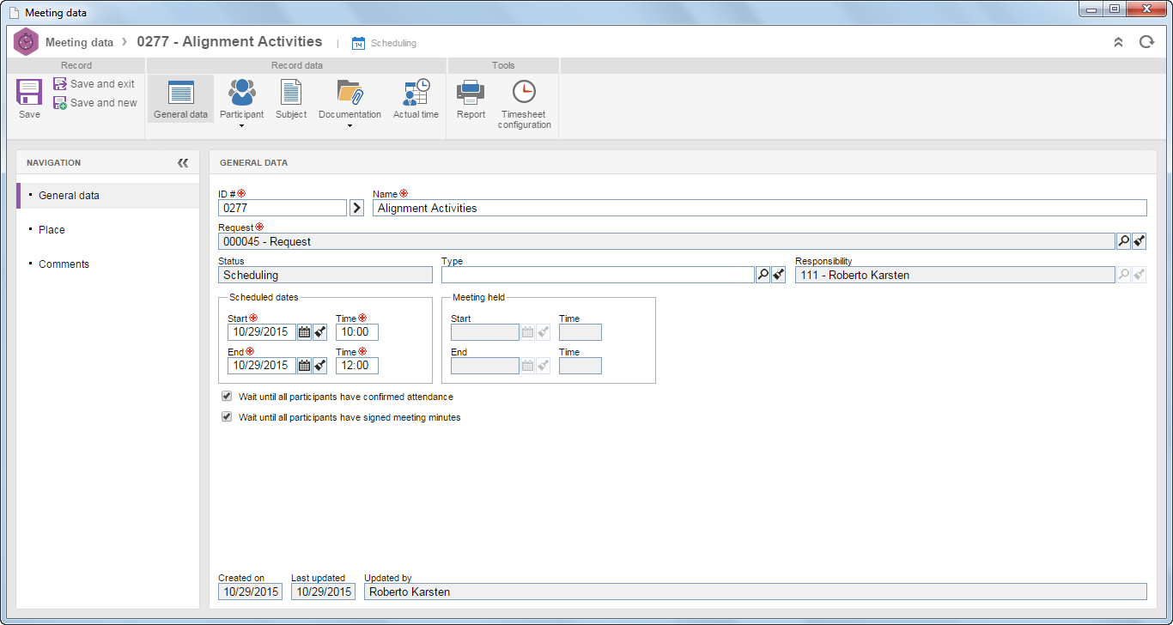Open the scheduled End date calendar
Screen dimensions: 1173x625
[304, 366]
